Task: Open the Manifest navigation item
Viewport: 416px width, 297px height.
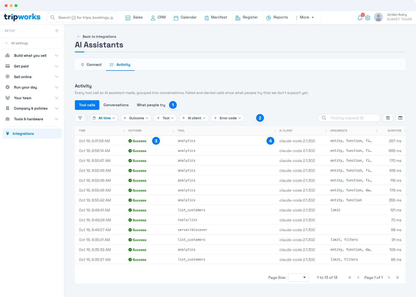Action: [x=216, y=17]
